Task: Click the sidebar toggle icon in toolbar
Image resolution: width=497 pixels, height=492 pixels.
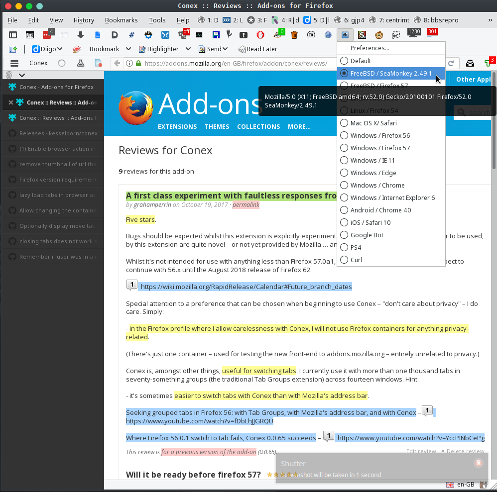Action: (13, 35)
